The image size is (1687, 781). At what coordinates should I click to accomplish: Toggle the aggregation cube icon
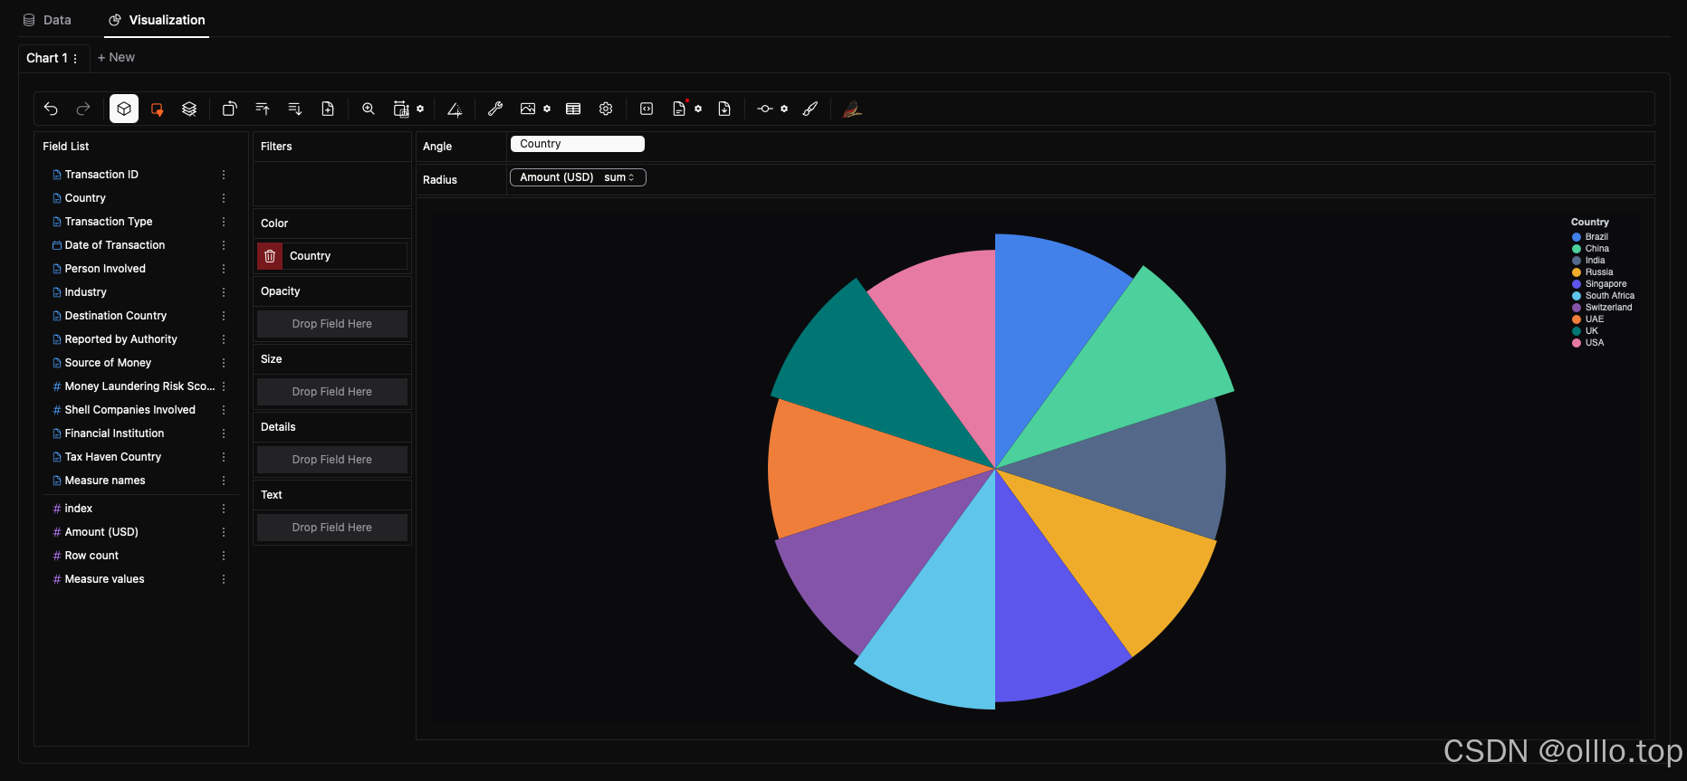[124, 109]
